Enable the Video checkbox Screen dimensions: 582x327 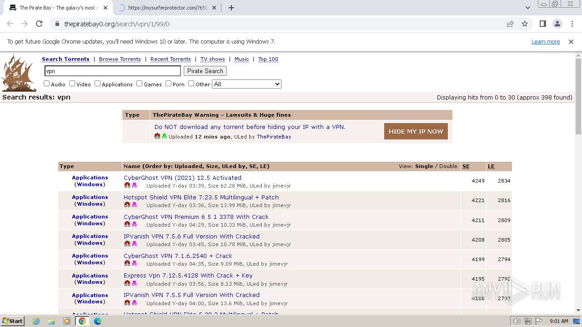click(x=72, y=84)
